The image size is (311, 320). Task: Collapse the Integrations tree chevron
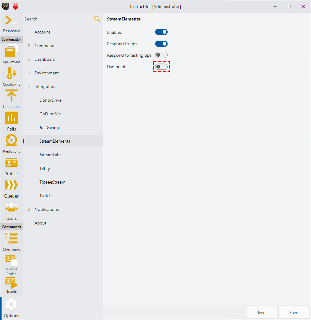29,87
